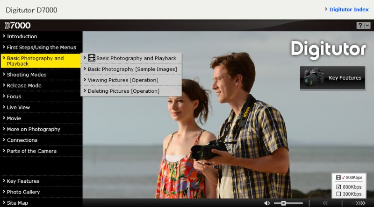Select Basic Photography and Playback in sidebar
The width and height of the screenshot is (374, 207).
41,61
